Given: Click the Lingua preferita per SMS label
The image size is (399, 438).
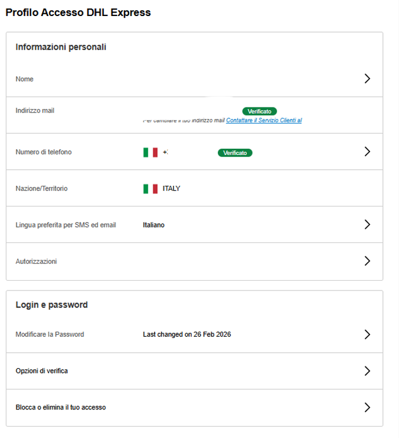Looking at the screenshot, I should pos(66,225).
